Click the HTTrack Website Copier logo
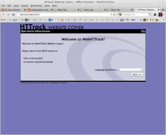166x135 pixels. (52, 27)
